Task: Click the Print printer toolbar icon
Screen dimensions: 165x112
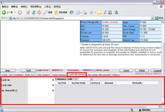Action: (x=85, y=13)
